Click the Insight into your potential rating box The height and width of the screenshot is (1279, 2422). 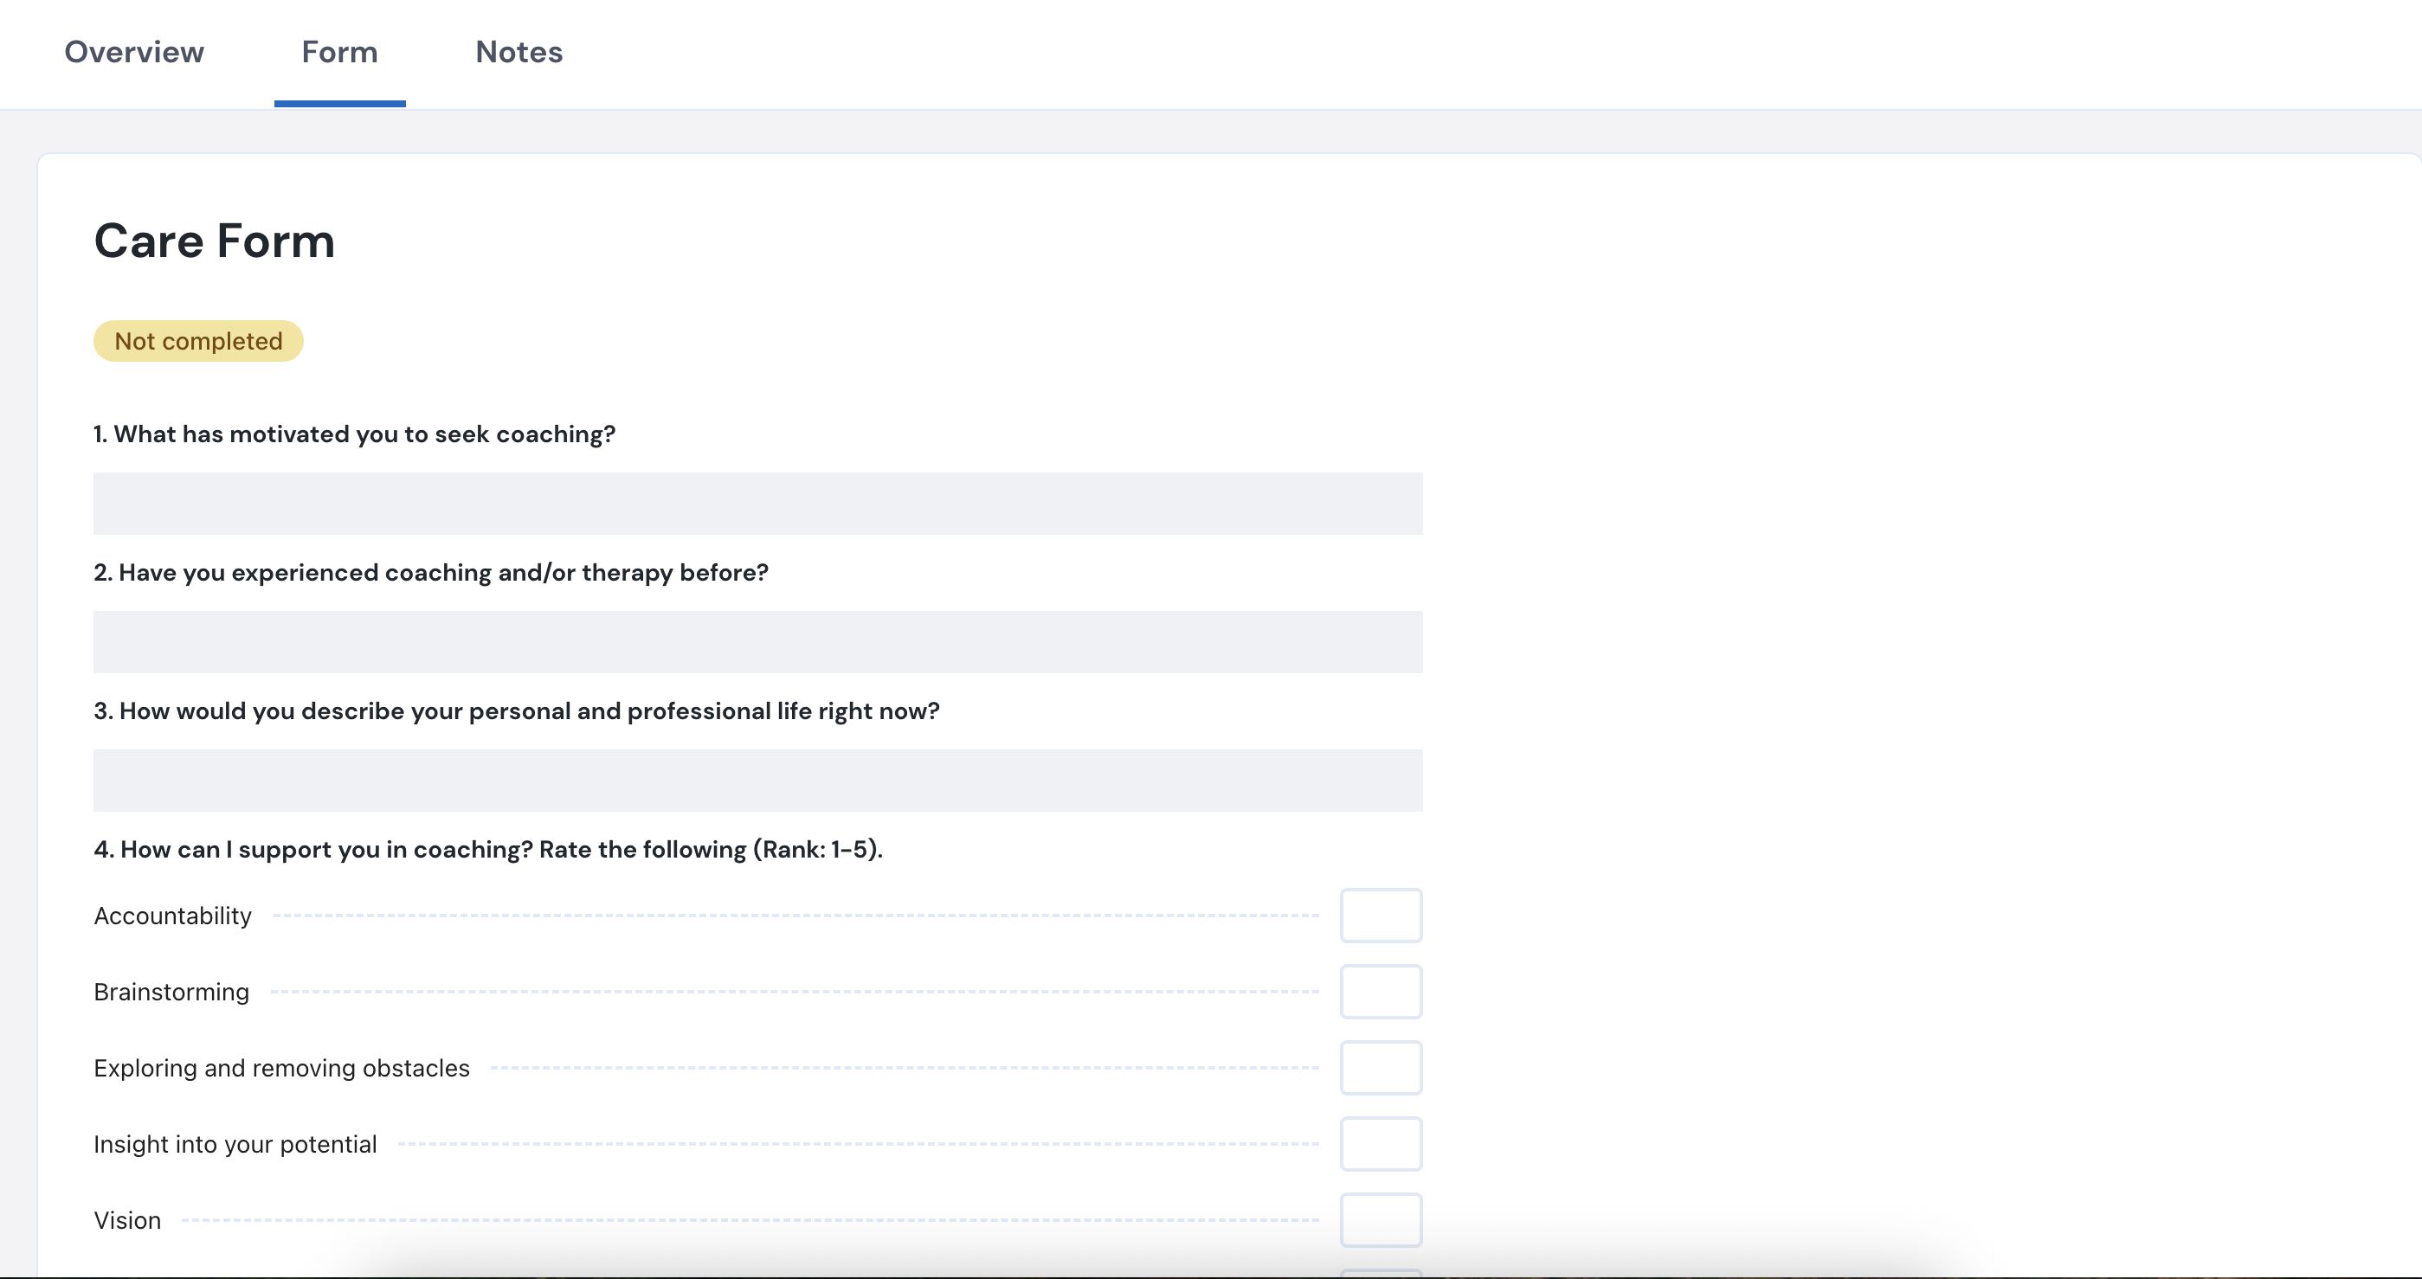click(1381, 1144)
